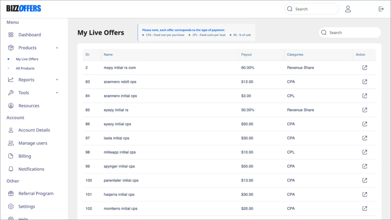391x220 pixels.
Task: Click the Settings gear icon
Action: [x=11, y=206]
